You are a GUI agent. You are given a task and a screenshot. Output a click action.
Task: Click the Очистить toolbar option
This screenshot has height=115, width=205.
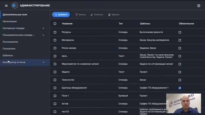(x=97, y=15)
